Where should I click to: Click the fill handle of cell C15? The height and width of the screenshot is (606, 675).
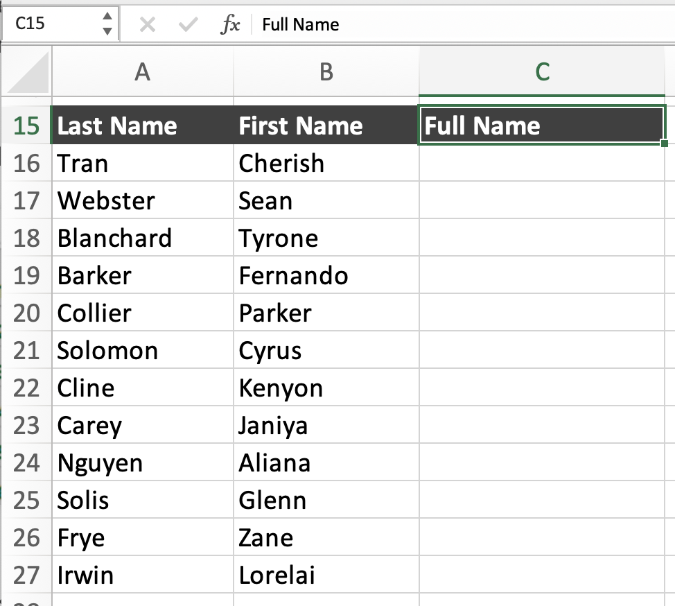coord(665,144)
